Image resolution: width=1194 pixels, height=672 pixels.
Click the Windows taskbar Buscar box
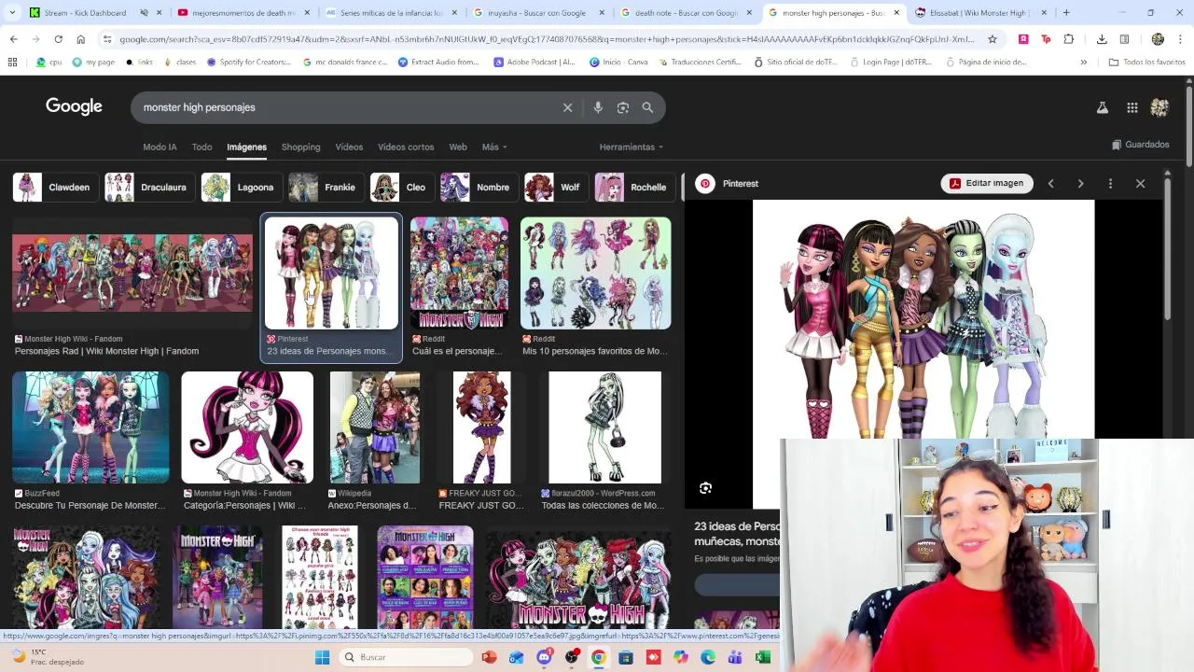(x=404, y=657)
